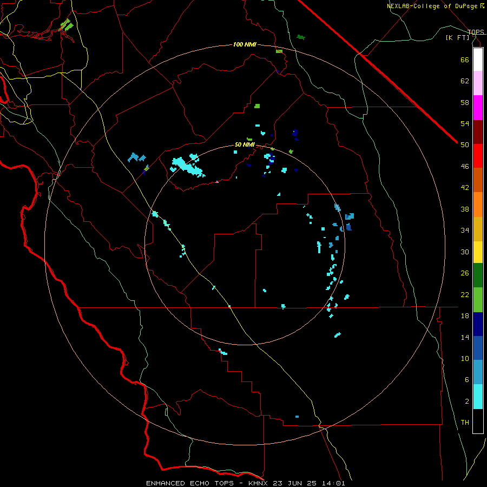The image size is (487, 487).
Task: Click the navy 18 kft legend swatch
Action: click(x=478, y=324)
